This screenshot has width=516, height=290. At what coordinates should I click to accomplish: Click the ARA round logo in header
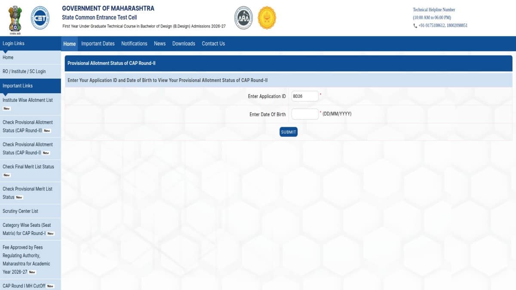point(243,18)
